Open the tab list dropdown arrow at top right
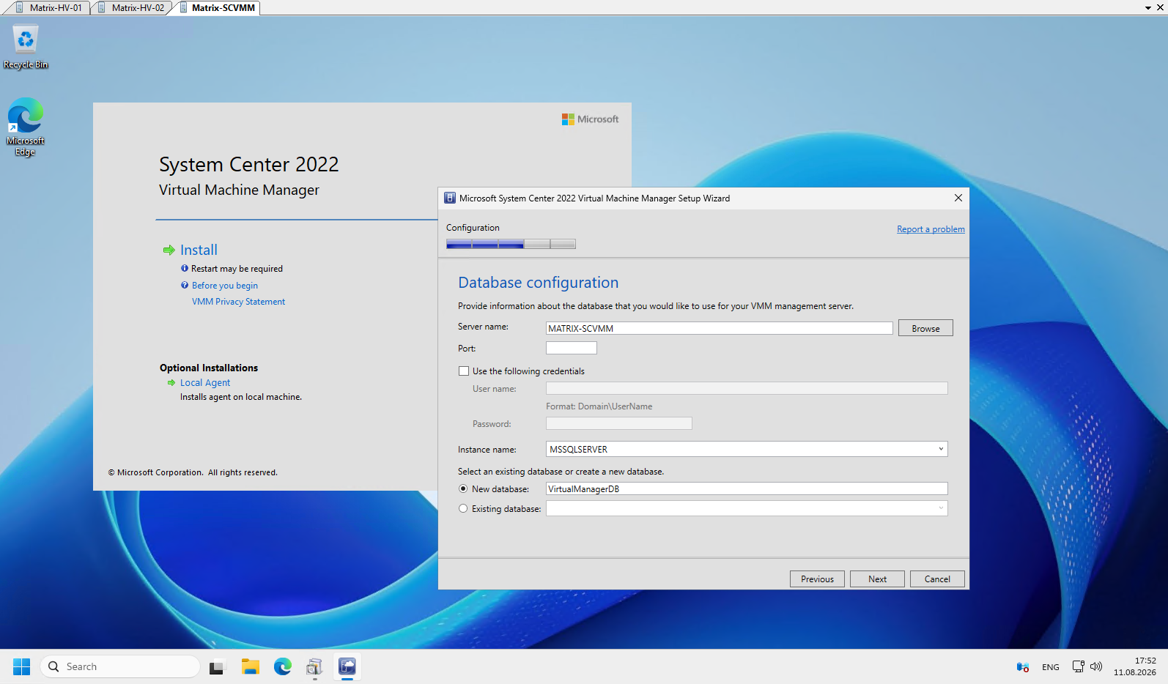 tap(1147, 7)
